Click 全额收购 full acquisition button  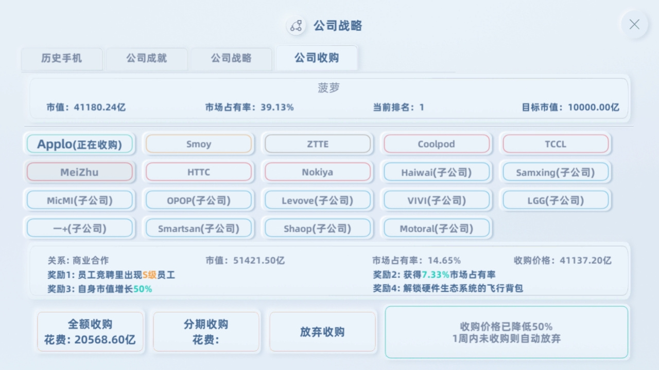click(90, 332)
